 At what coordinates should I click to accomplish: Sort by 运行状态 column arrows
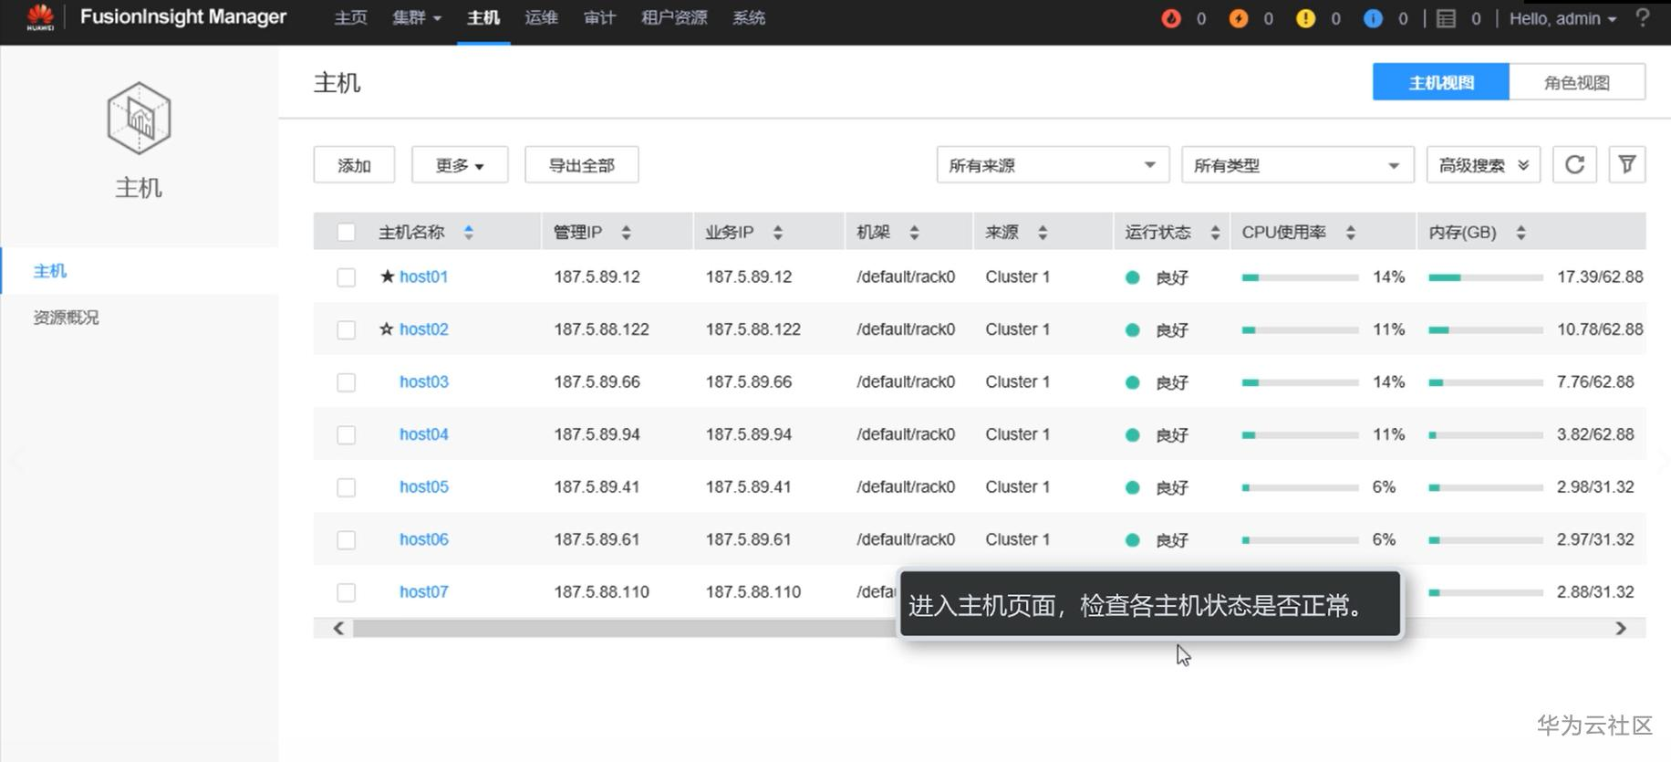pos(1215,233)
